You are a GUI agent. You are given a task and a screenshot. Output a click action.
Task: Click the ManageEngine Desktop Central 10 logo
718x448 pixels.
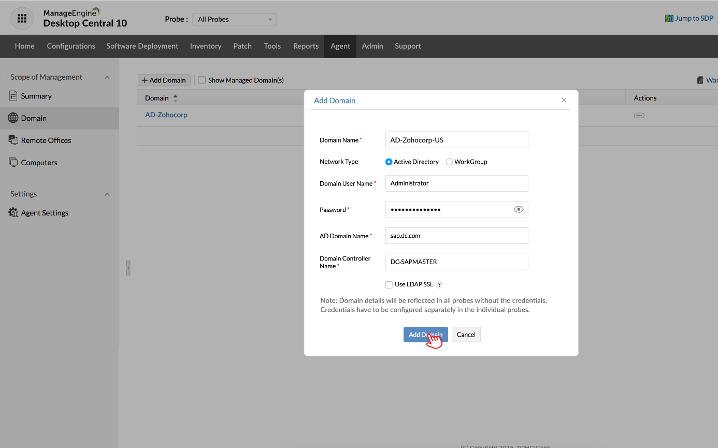pos(85,18)
